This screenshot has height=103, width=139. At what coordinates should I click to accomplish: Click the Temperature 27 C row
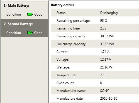(x=95, y=75)
